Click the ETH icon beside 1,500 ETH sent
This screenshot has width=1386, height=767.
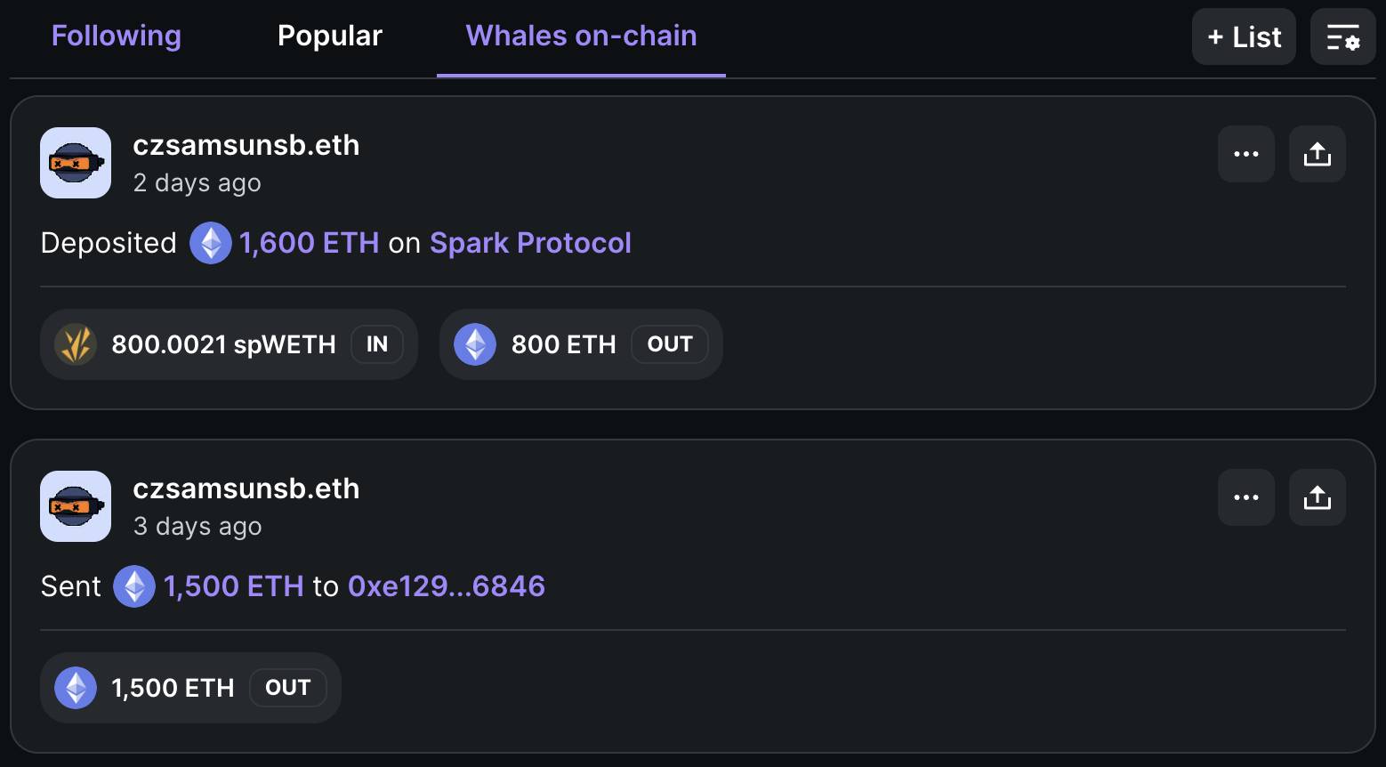pos(134,586)
